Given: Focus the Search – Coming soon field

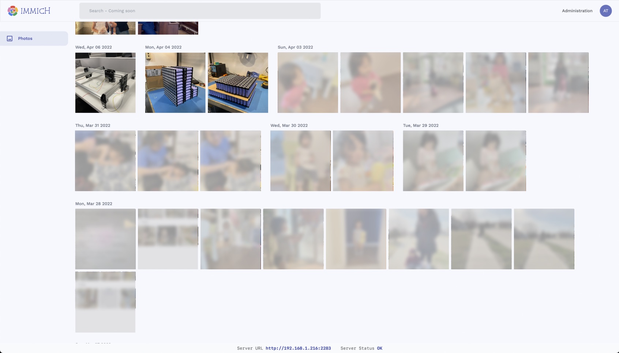Looking at the screenshot, I should tap(200, 11).
